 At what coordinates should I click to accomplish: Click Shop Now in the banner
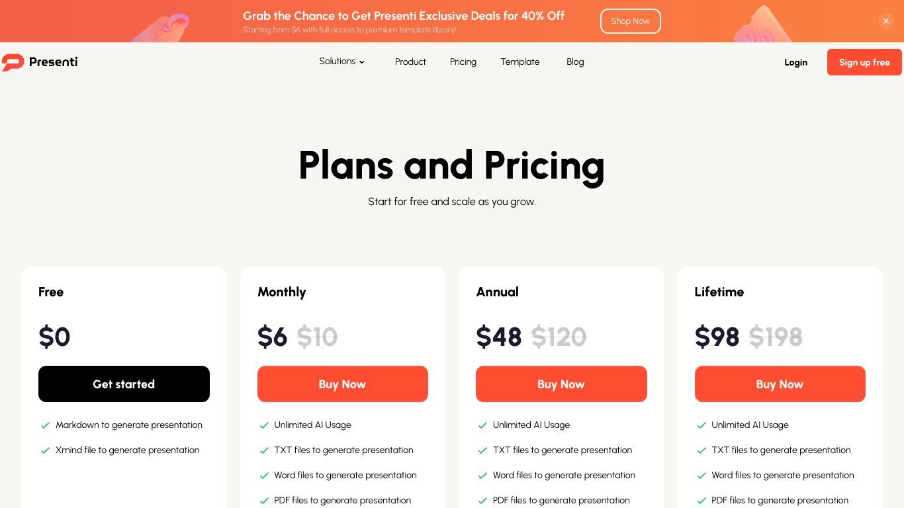click(631, 21)
